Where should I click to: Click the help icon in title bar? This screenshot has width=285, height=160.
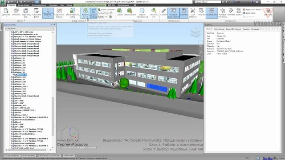tap(257, 2)
